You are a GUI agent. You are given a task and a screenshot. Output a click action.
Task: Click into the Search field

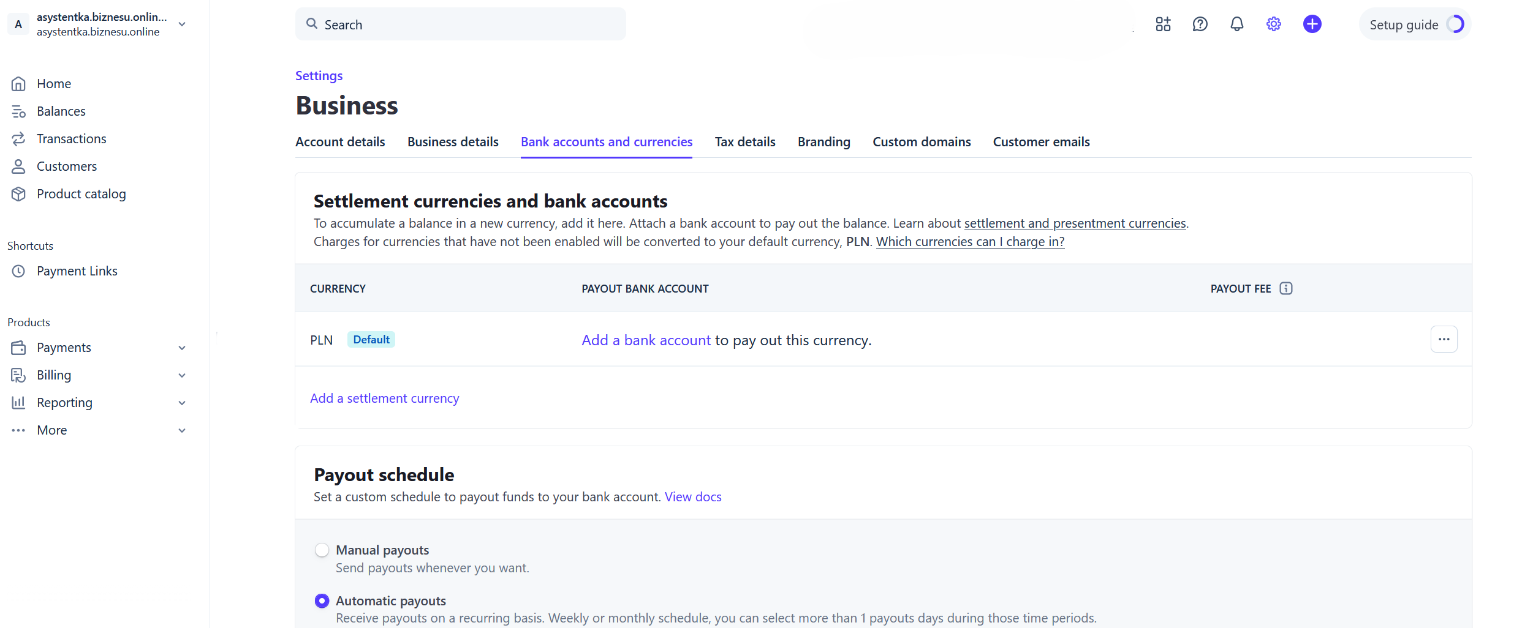point(460,24)
